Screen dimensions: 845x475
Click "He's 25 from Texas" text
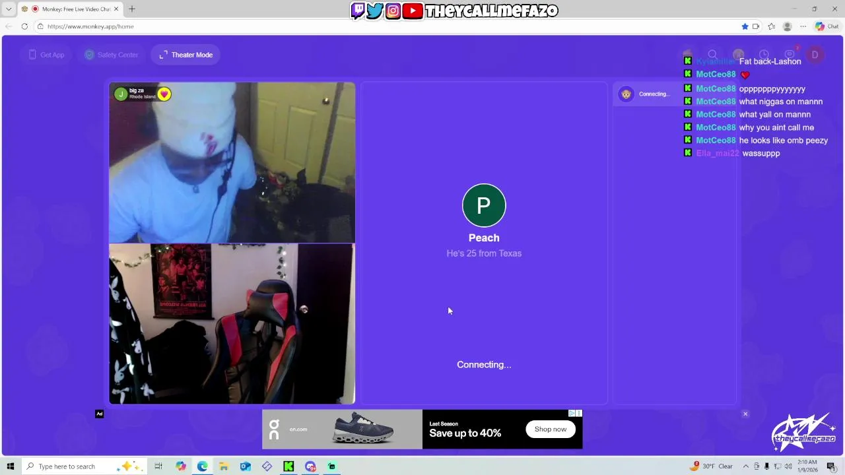484,253
